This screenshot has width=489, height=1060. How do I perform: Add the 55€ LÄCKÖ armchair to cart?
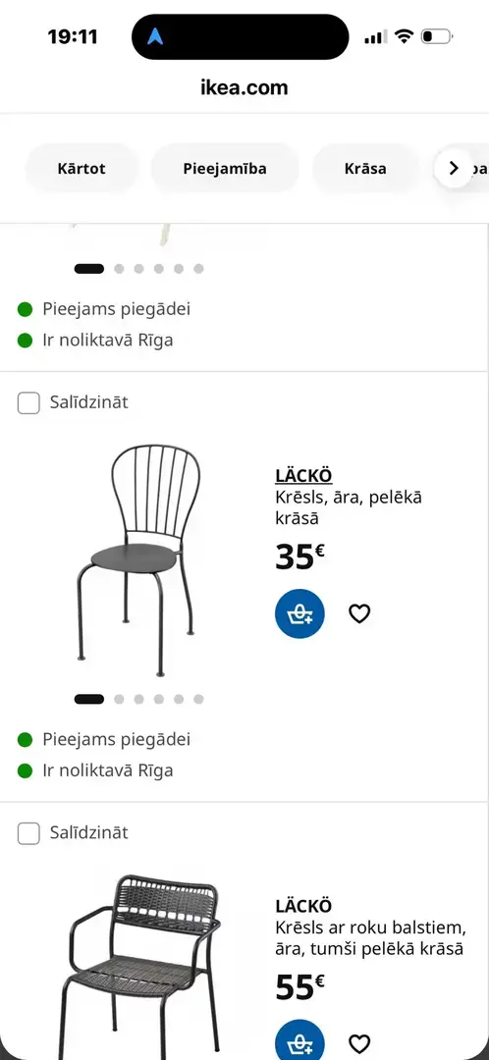click(x=299, y=1041)
